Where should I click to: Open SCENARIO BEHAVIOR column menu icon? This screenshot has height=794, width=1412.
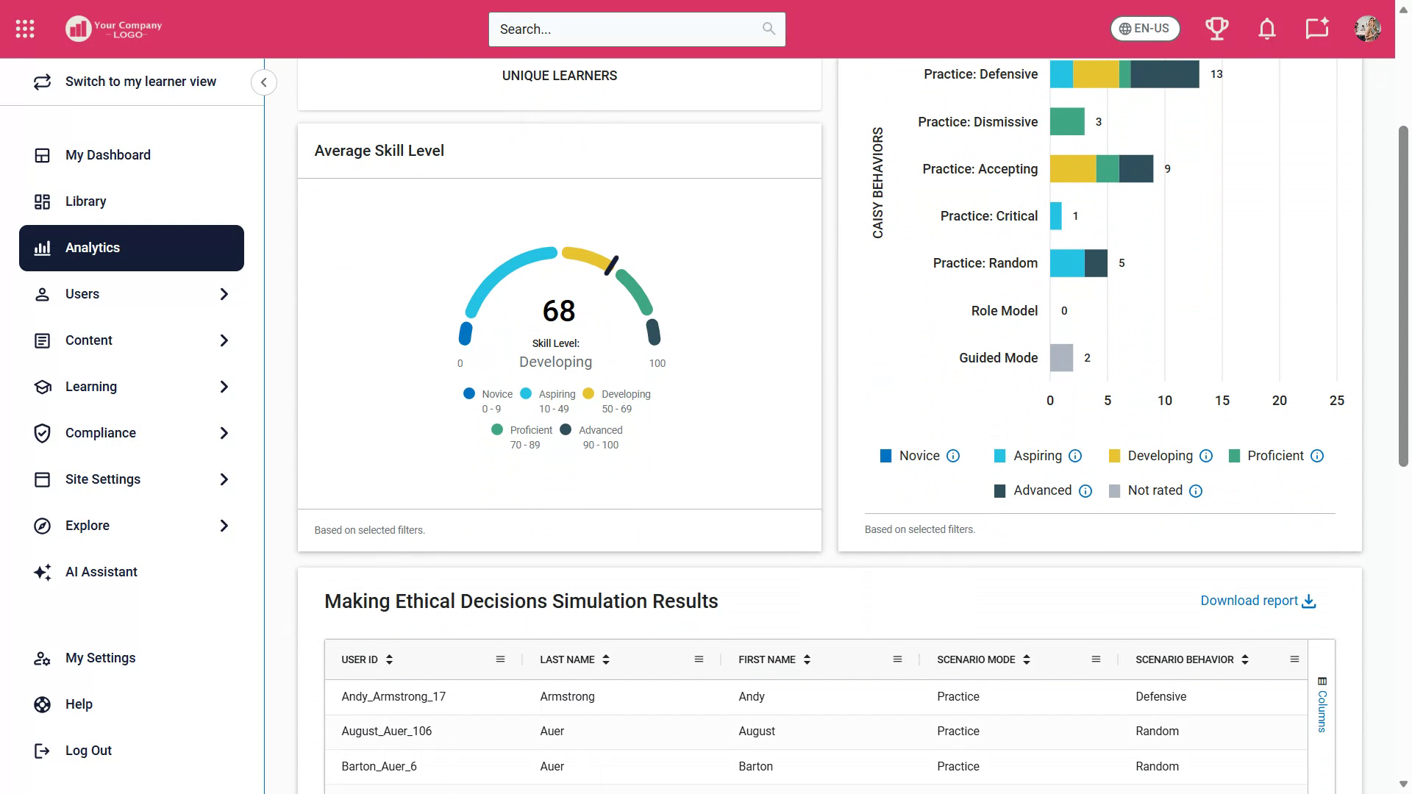click(1294, 659)
